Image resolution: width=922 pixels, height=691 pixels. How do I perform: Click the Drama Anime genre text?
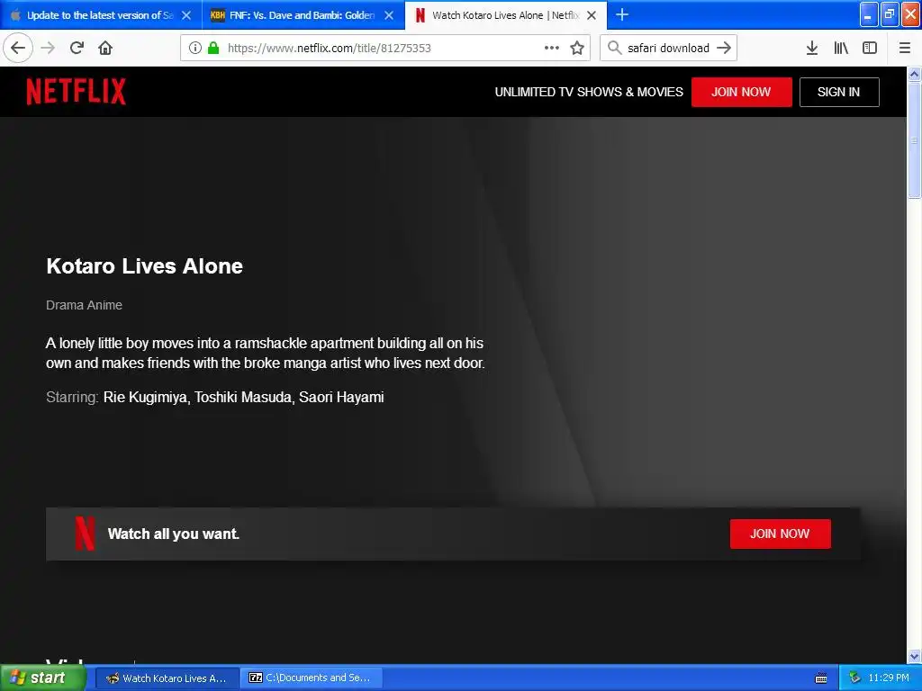(84, 305)
